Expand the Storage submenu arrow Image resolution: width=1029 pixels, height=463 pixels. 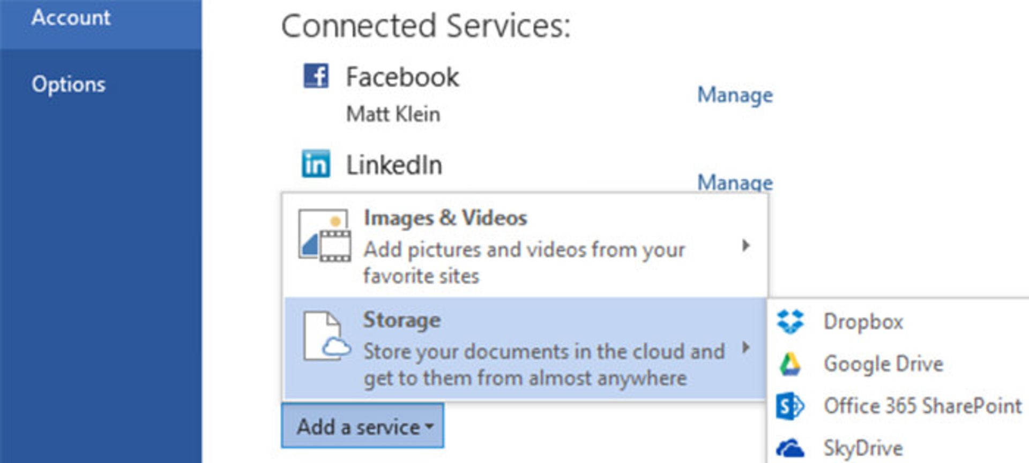(x=747, y=347)
